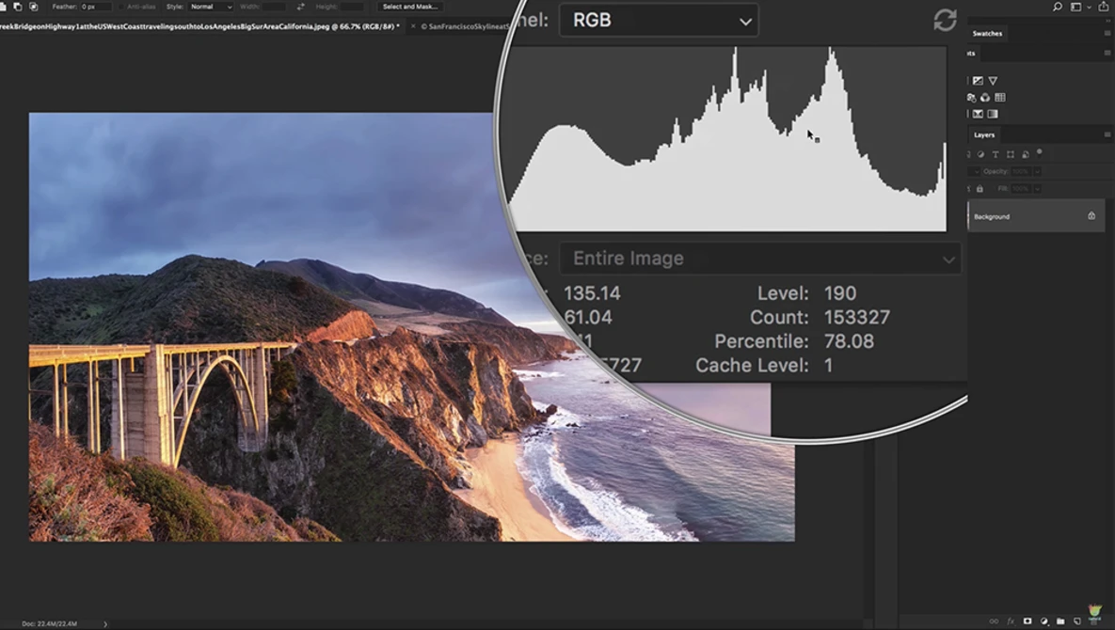Filter layers by adjustment layer icon
This screenshot has width=1115, height=630.
(980, 154)
